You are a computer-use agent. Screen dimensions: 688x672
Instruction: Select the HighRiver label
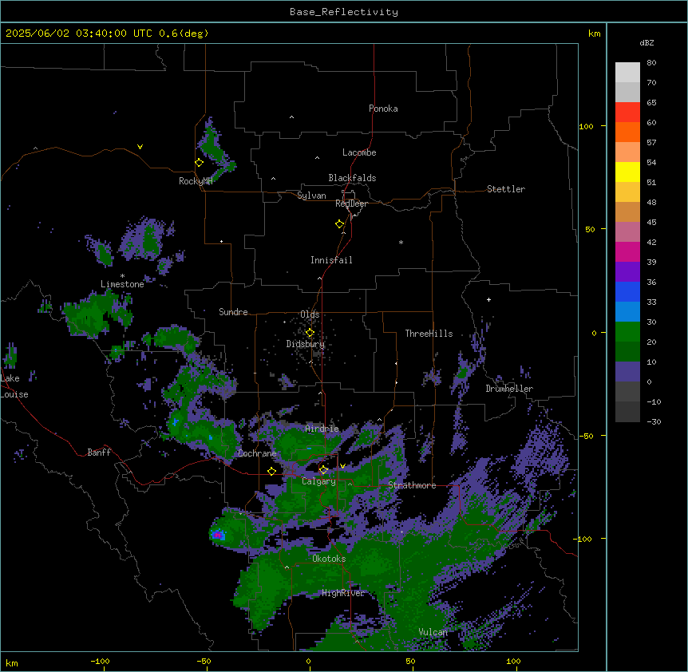[x=343, y=593]
